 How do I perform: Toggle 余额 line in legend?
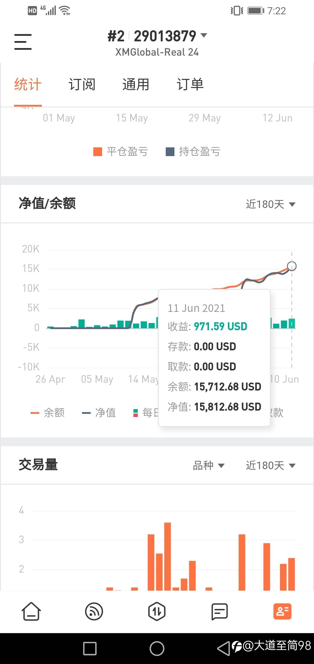48,413
